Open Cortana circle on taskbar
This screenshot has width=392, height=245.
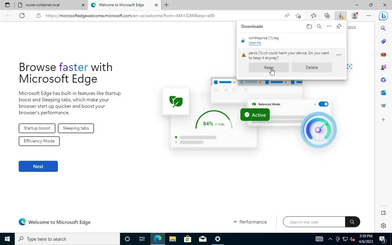click(127, 239)
